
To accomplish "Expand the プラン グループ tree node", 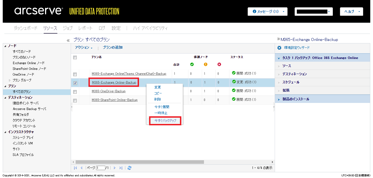I will (x=10, y=80).
